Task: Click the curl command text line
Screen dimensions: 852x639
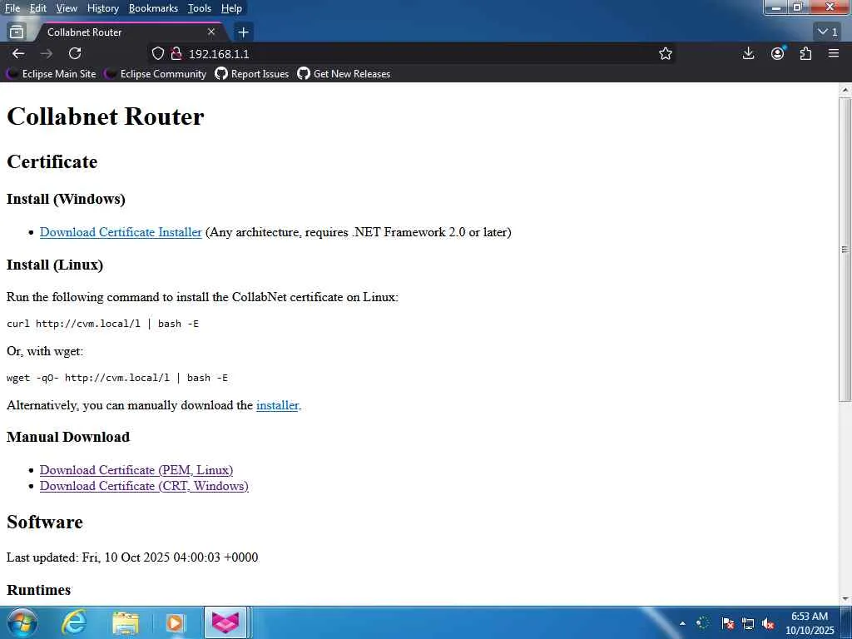Action: tap(102, 324)
